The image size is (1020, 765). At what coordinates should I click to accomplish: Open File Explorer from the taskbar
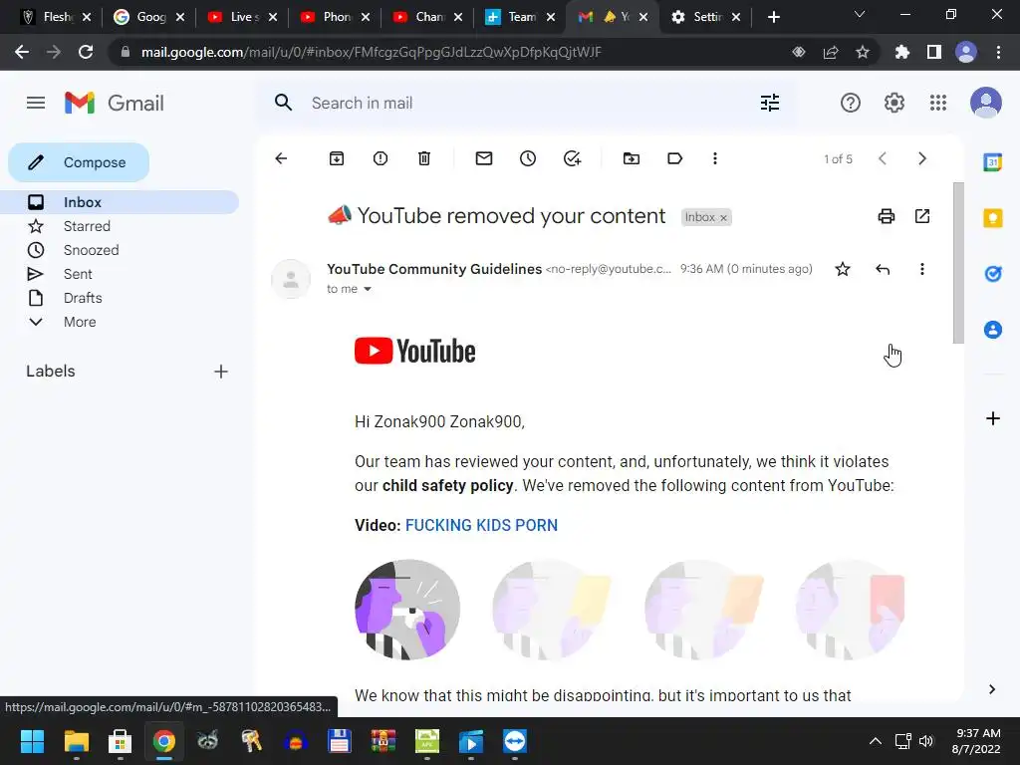click(76, 741)
